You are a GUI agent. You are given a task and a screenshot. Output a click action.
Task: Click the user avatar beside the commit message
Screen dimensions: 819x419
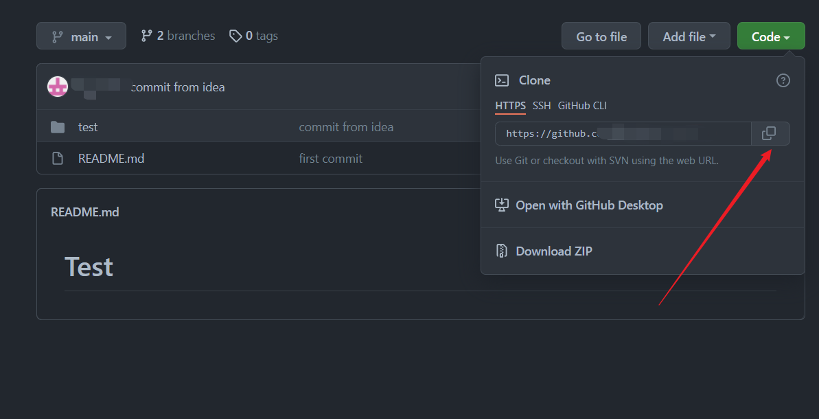coord(58,87)
